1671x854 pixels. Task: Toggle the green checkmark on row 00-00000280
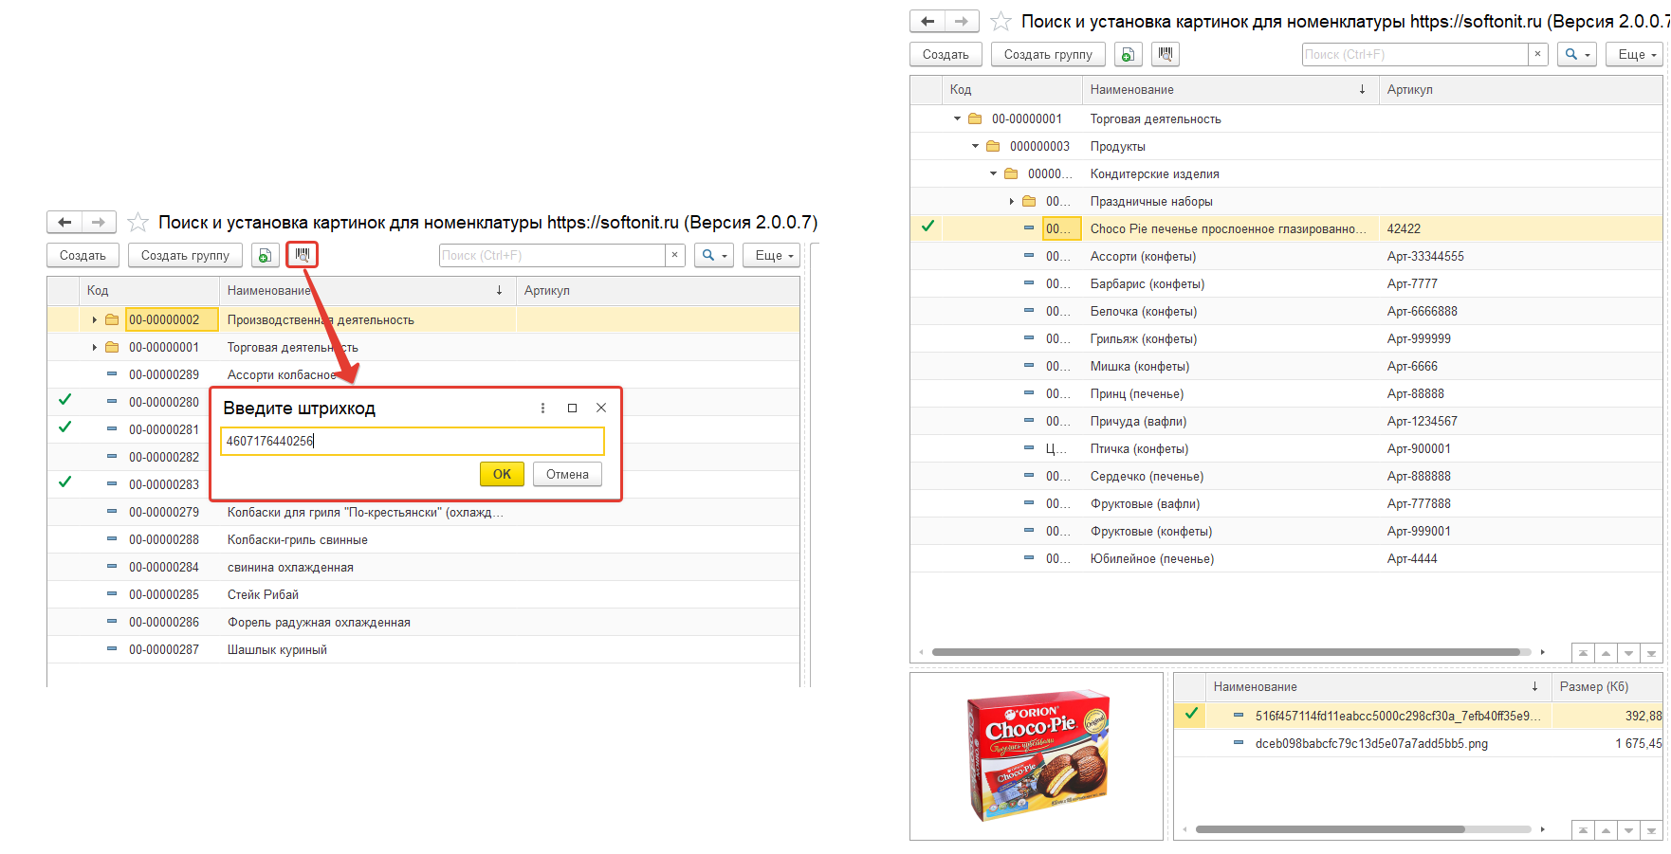(64, 400)
